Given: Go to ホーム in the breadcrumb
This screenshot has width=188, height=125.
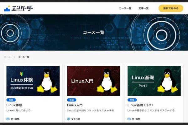Looking at the screenshot, I should tap(7, 57).
